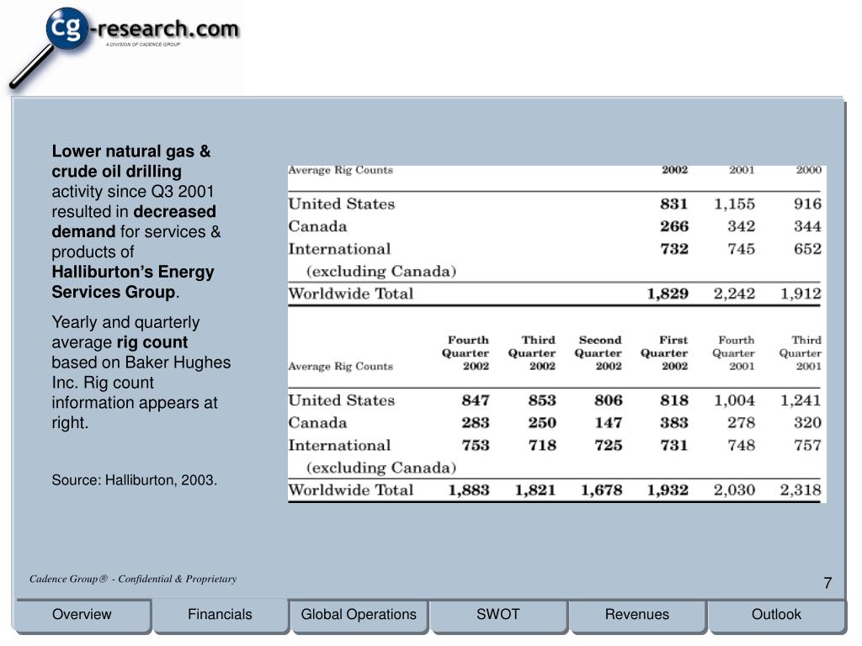Open the Financials tab
The image size is (862, 646).
[x=220, y=615]
